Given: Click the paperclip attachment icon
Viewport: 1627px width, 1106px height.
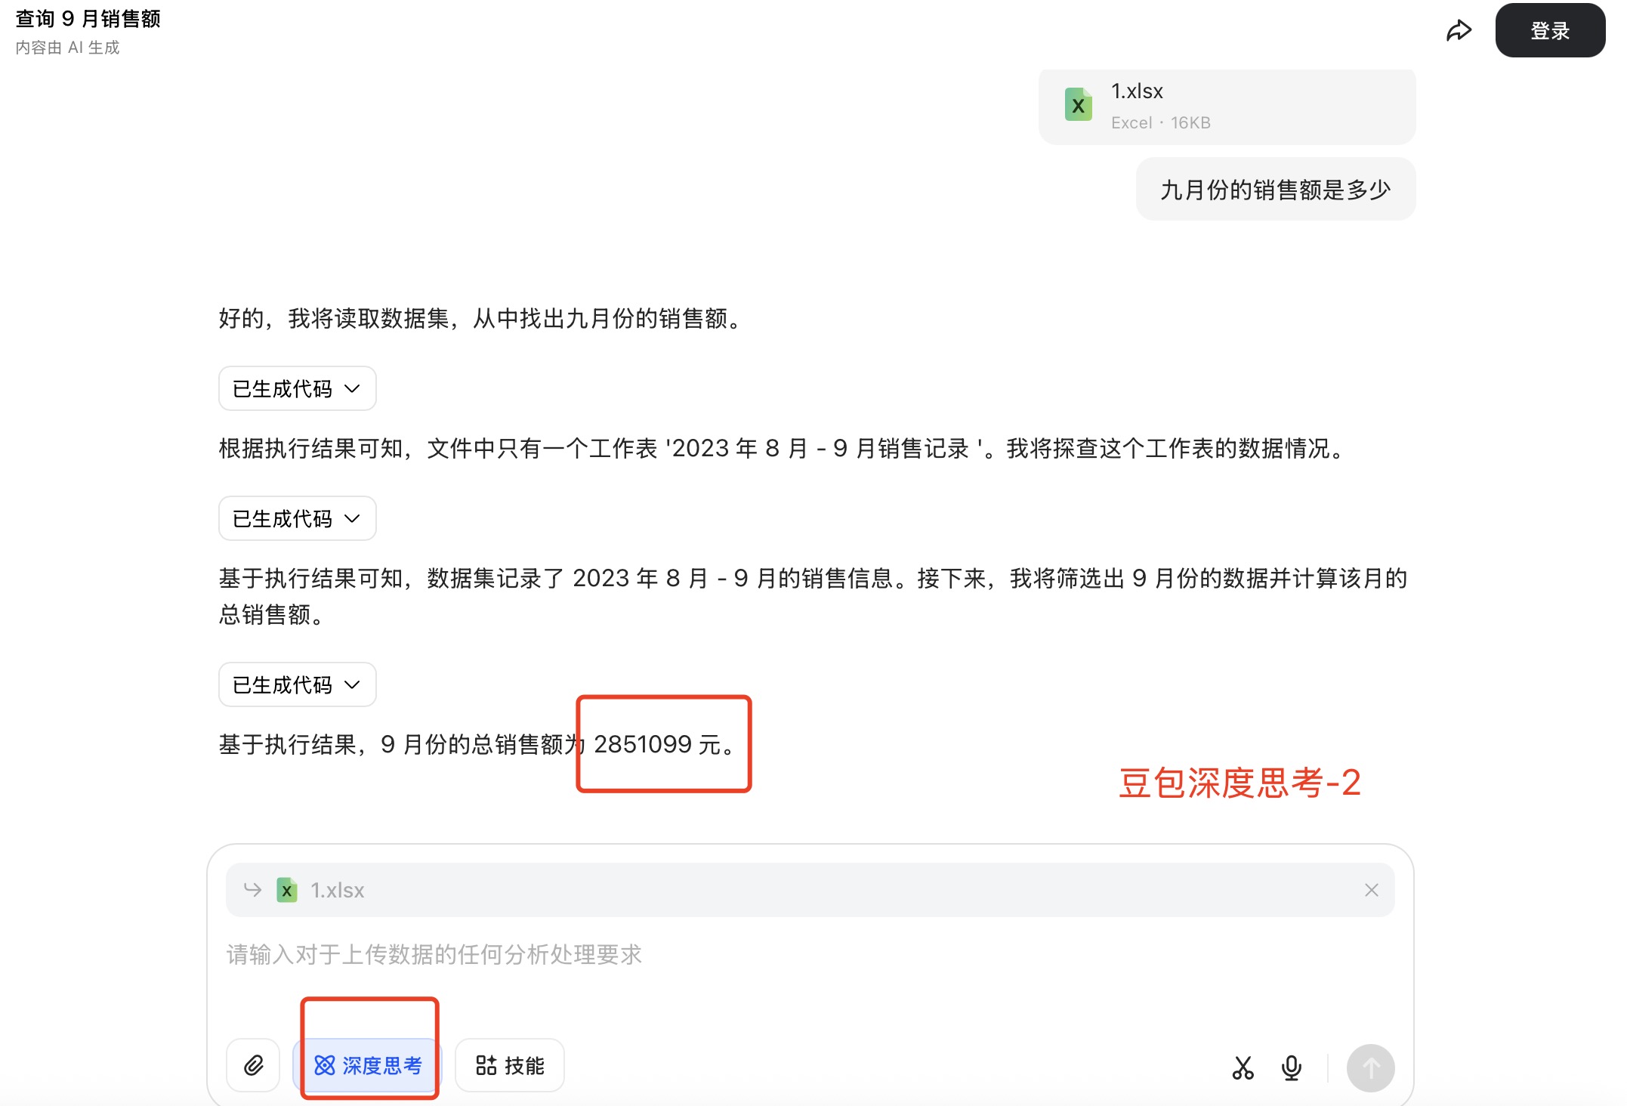Looking at the screenshot, I should pos(253,1065).
